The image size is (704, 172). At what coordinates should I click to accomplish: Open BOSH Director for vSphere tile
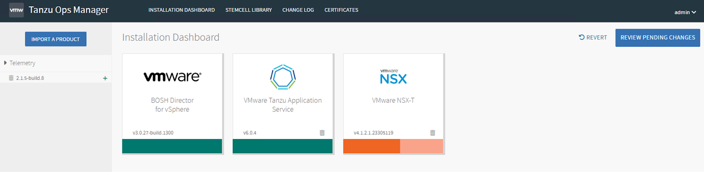pos(172,105)
